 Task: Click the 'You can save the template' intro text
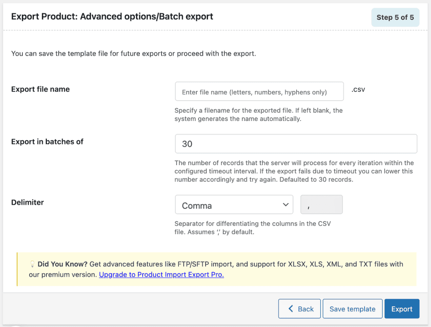133,53
